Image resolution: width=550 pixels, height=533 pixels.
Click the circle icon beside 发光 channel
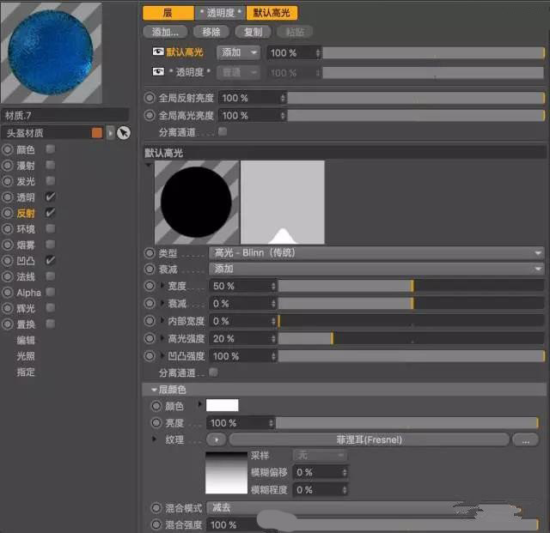pos(8,181)
